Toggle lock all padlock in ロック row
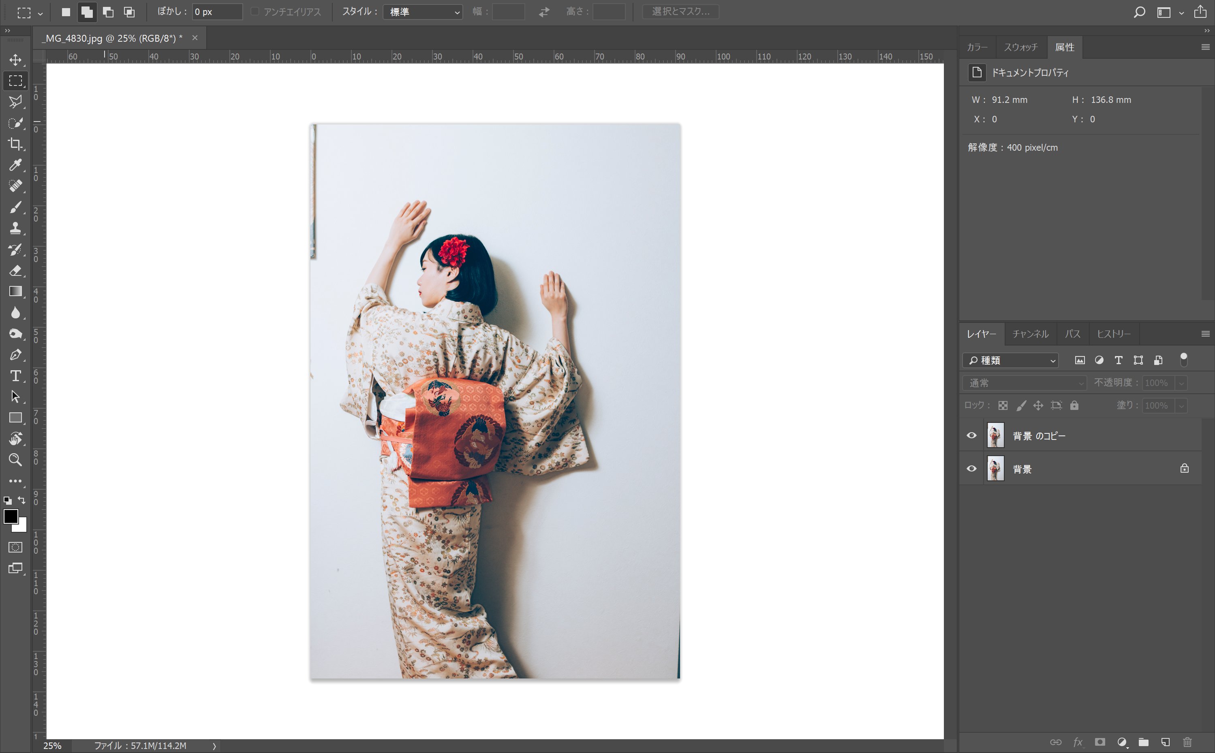The height and width of the screenshot is (753, 1215). pyautogui.click(x=1074, y=405)
